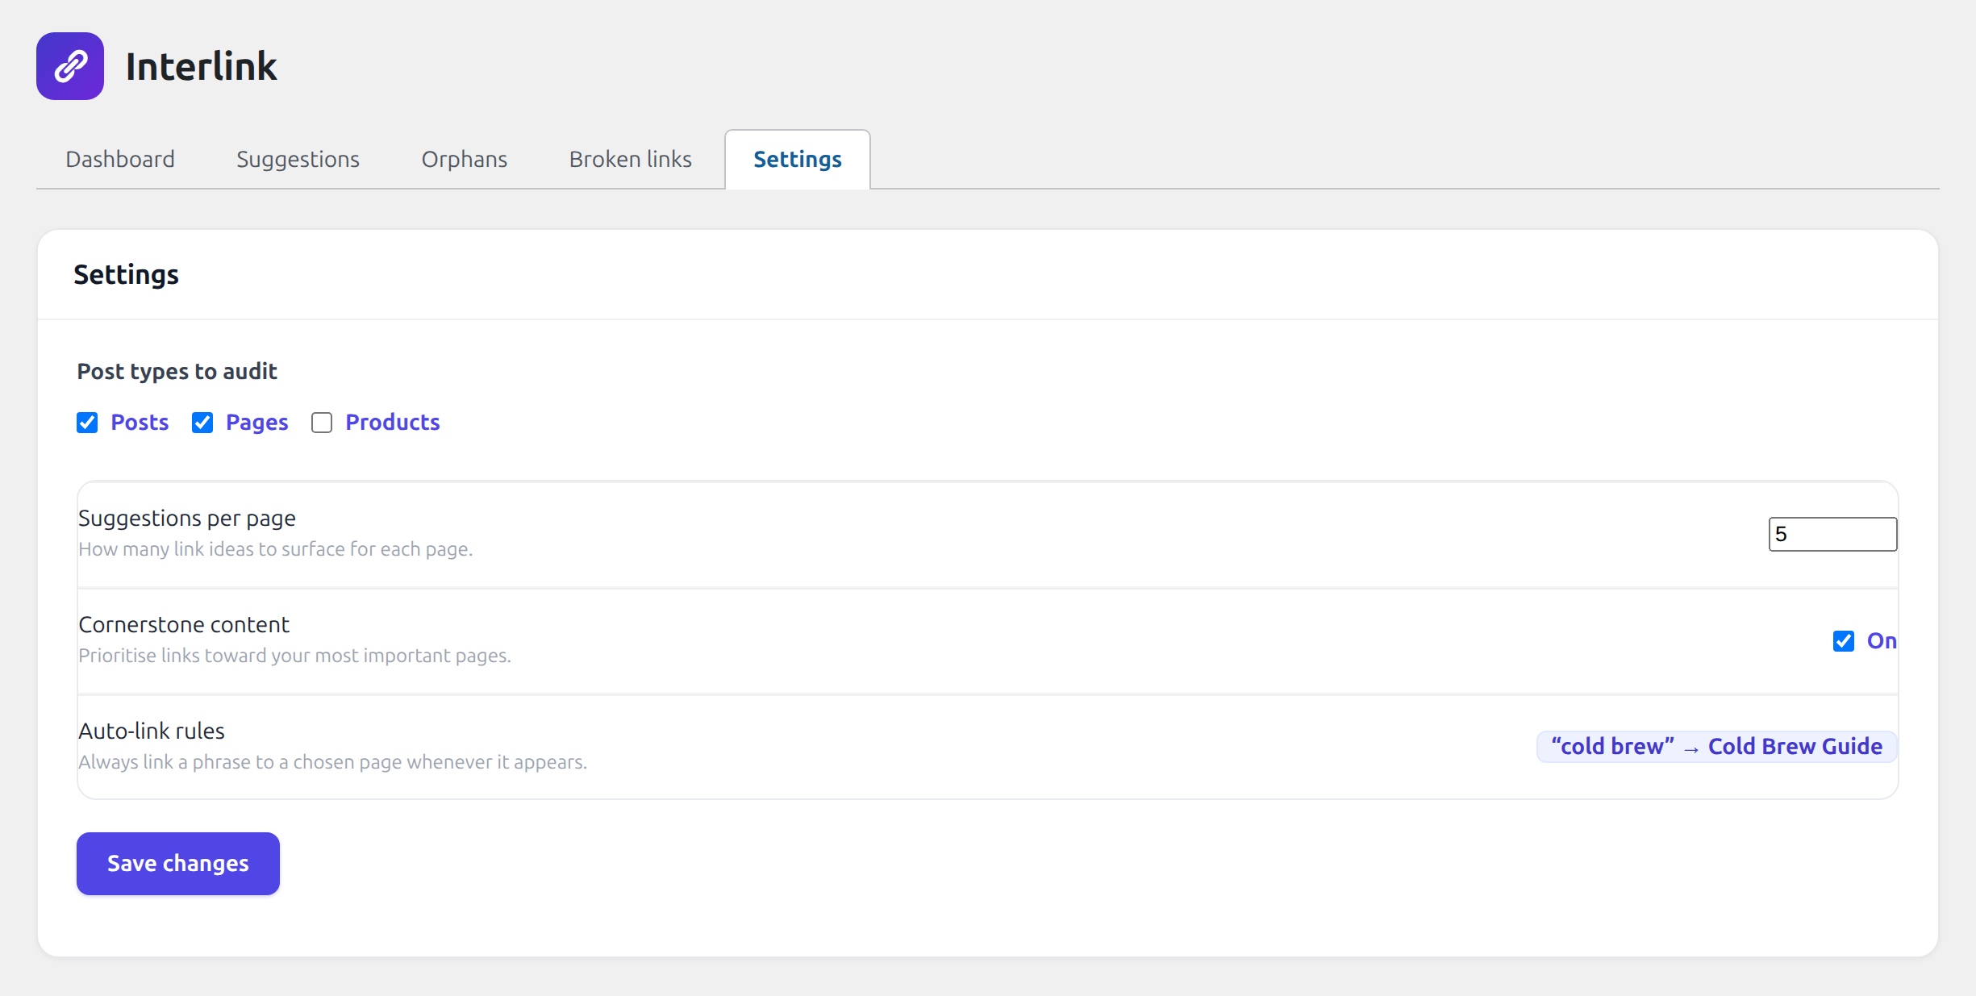
Task: Uncheck the Pages checkbox
Action: click(x=202, y=423)
